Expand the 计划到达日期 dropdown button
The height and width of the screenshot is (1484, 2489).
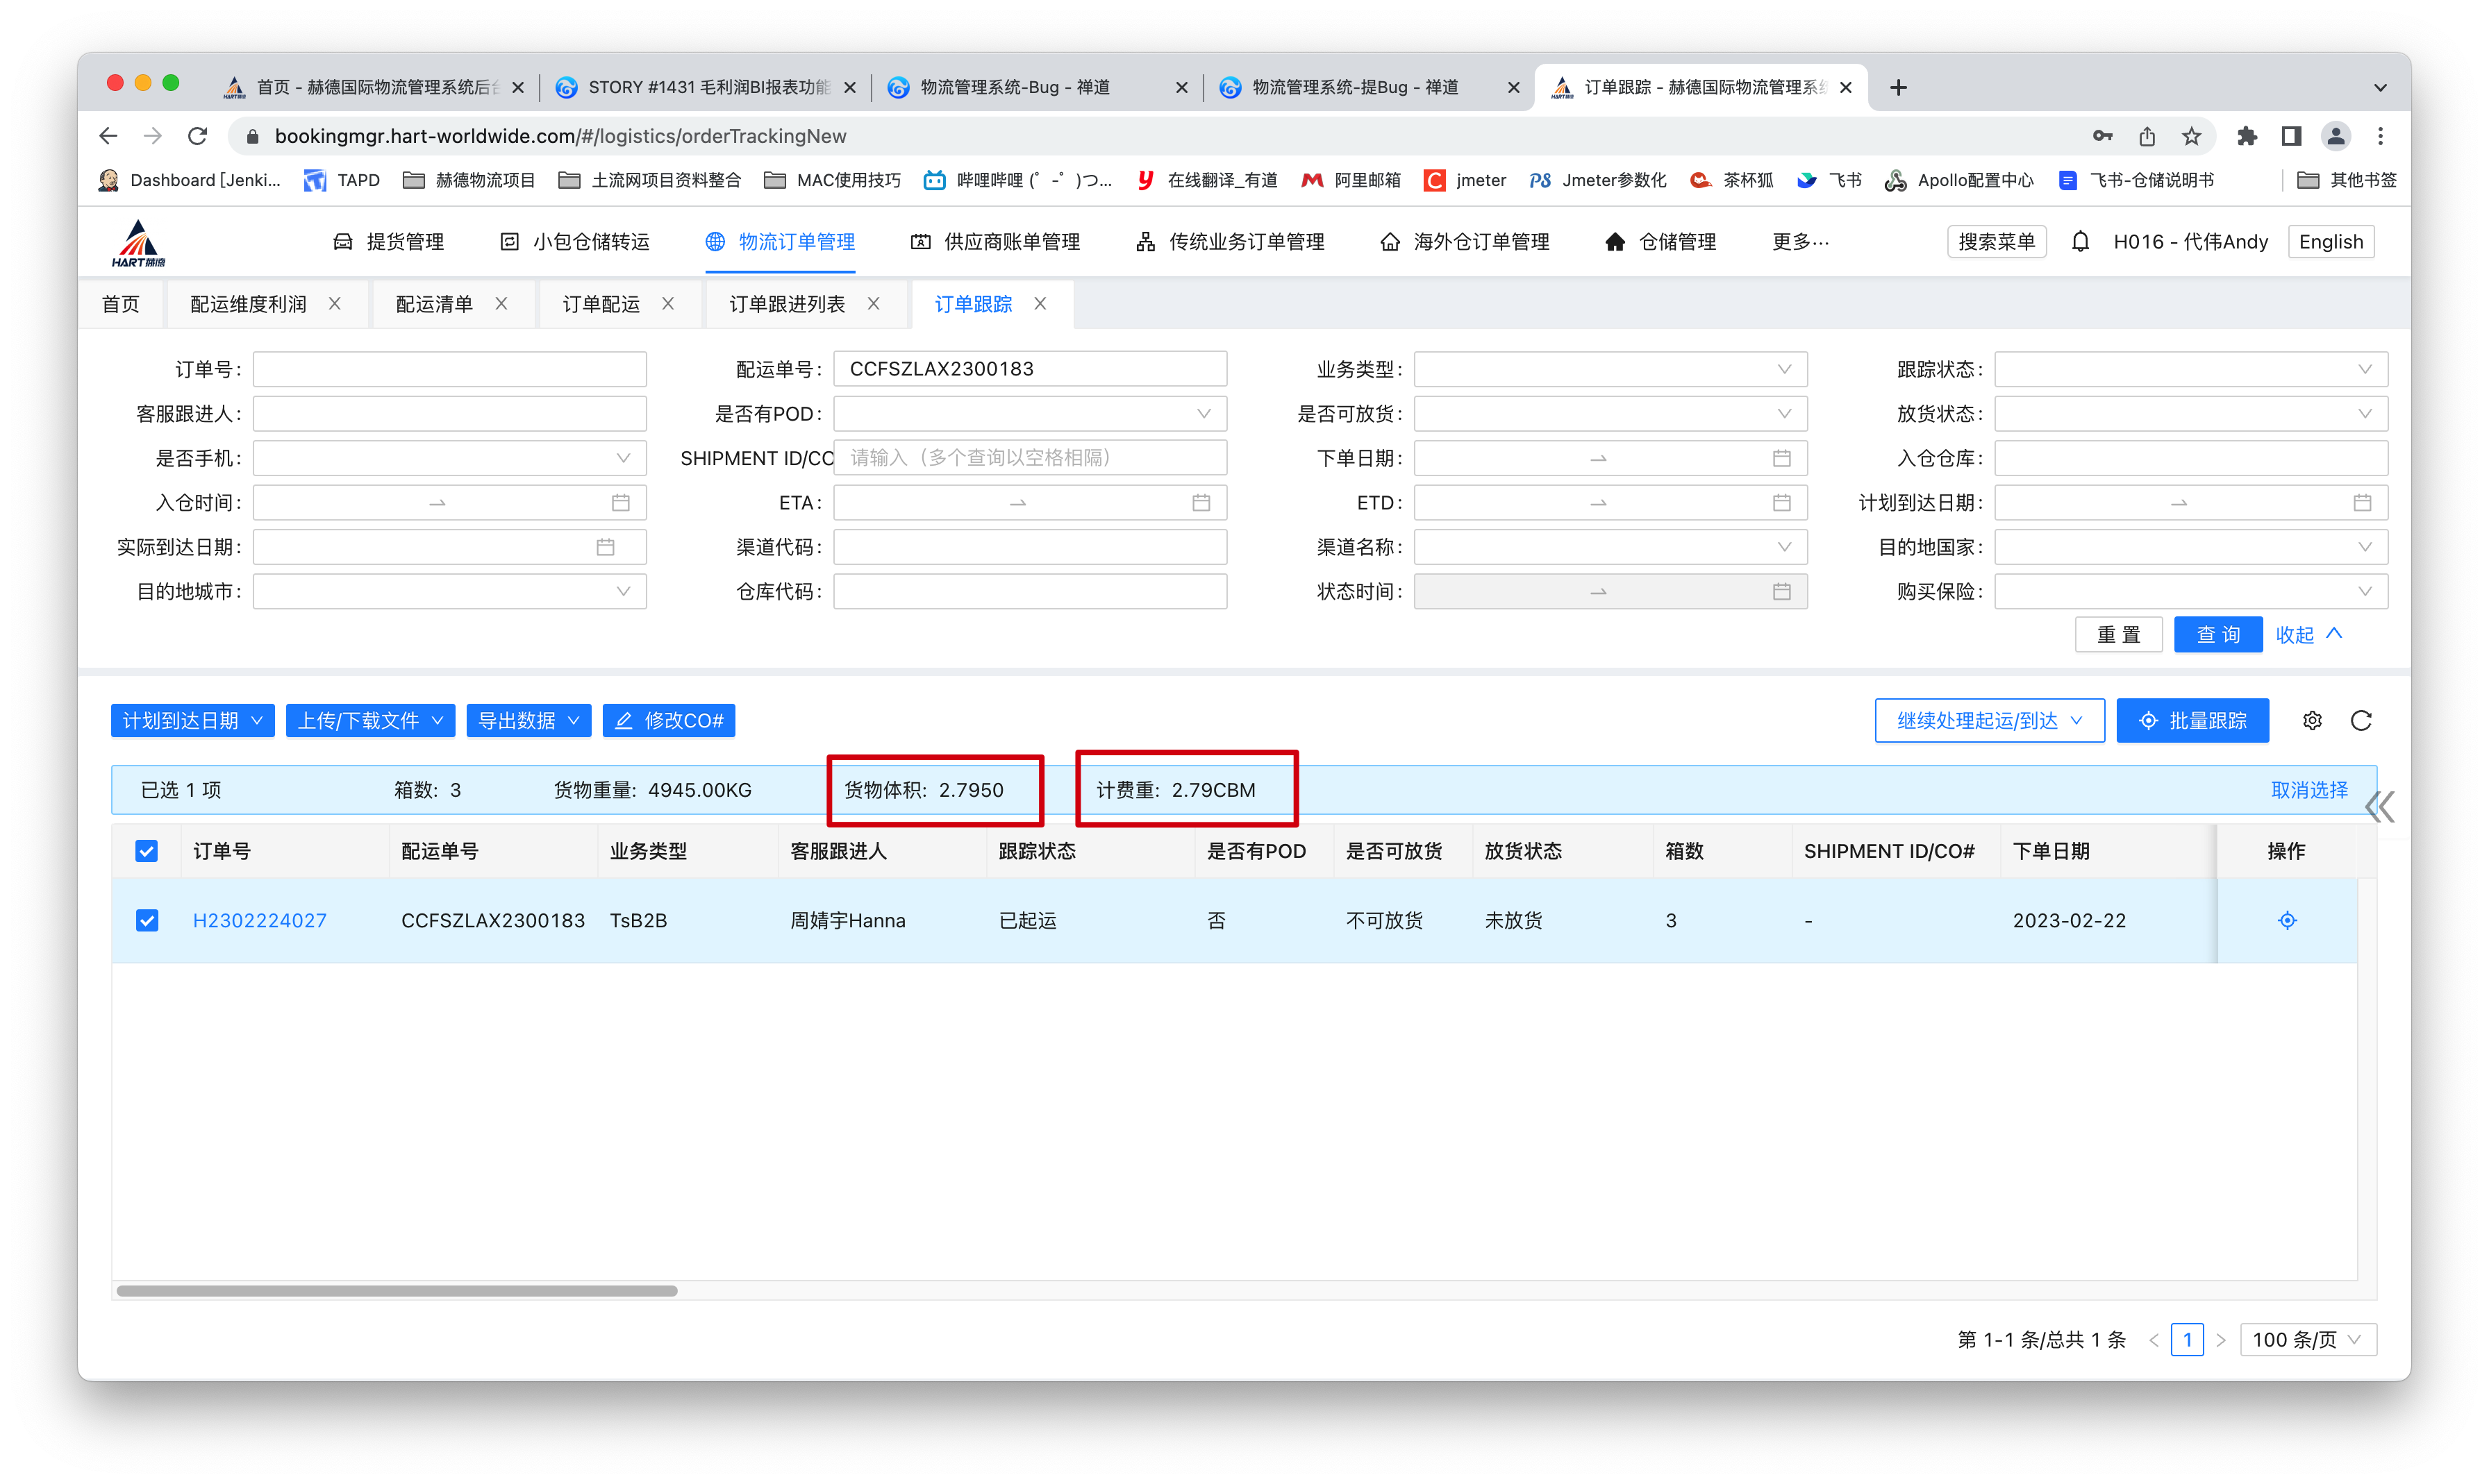coord(192,720)
